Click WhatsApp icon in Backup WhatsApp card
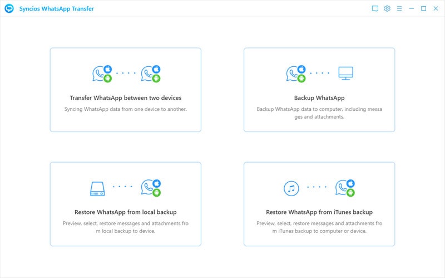The width and height of the screenshot is (445, 278). point(296,74)
